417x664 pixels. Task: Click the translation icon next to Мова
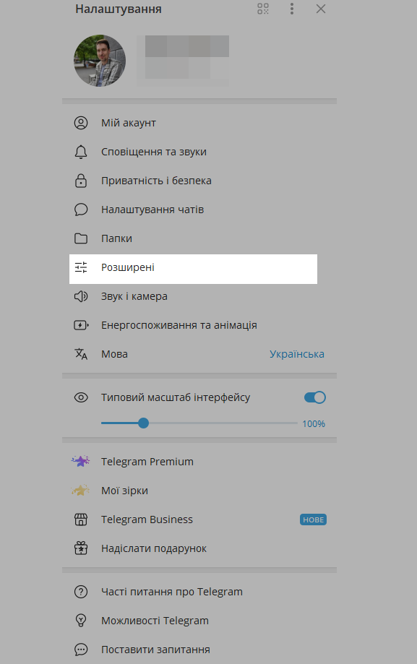[x=81, y=354]
